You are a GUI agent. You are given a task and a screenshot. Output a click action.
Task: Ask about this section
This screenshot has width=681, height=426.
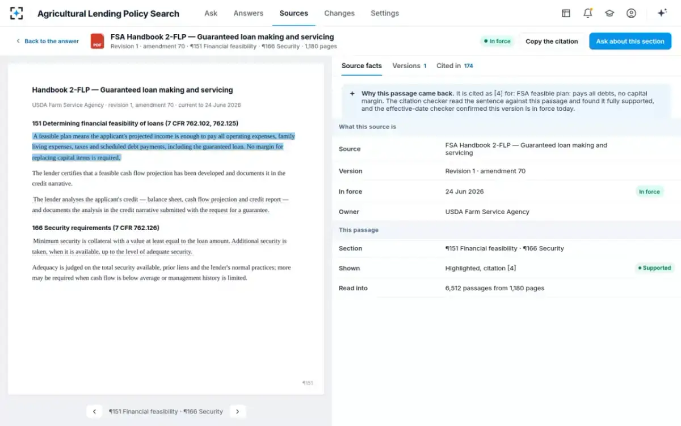coord(630,41)
